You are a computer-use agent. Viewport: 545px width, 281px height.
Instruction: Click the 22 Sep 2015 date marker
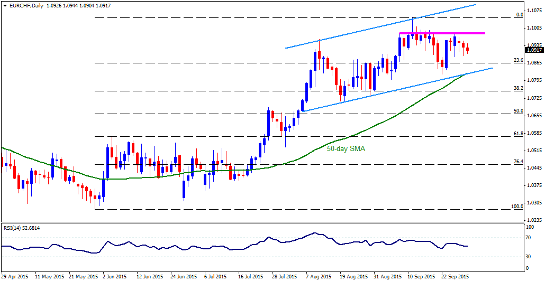(x=453, y=277)
